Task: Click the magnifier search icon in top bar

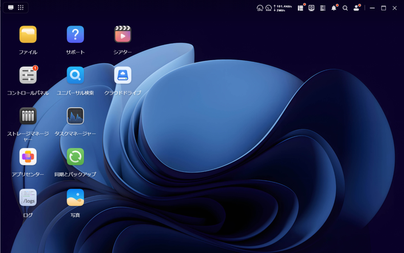Action: tap(345, 8)
